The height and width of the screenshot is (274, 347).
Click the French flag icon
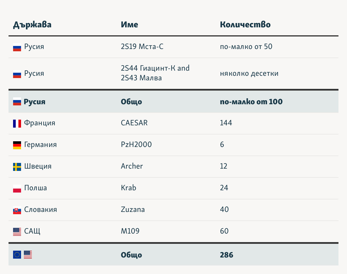pyautogui.click(x=17, y=124)
